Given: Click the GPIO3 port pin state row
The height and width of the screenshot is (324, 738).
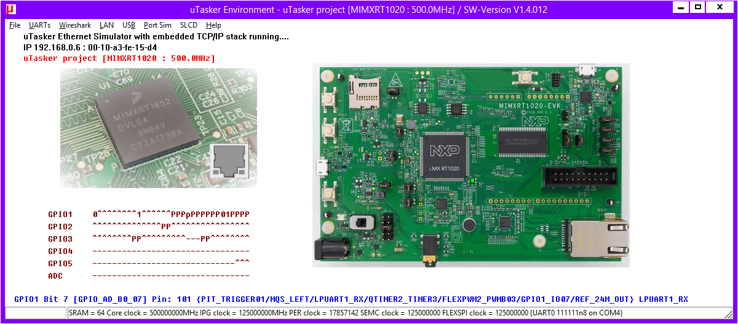Looking at the screenshot, I should tap(171, 239).
